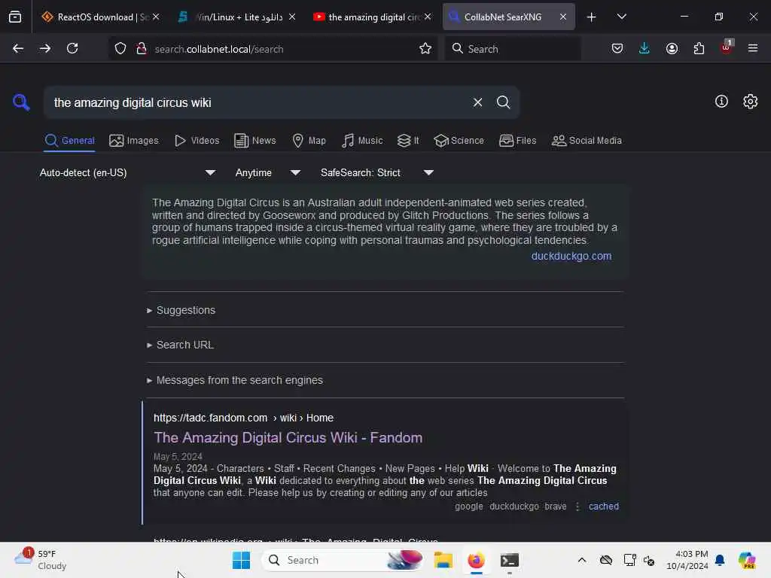
Task: Open the SearXNG preferences gear
Action: click(x=750, y=102)
